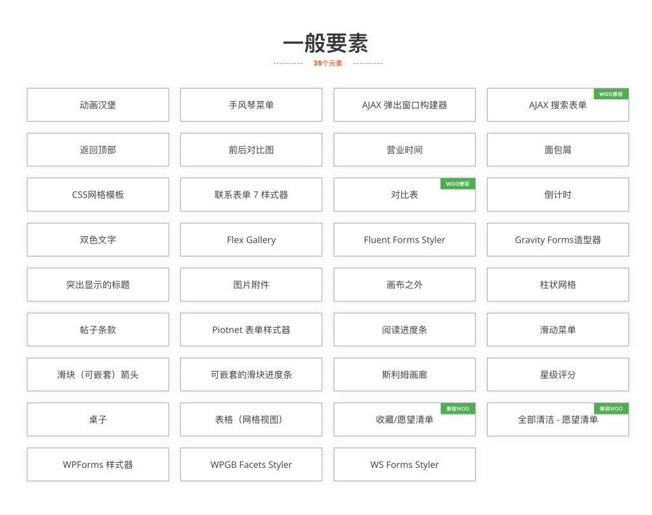The image size is (652, 515).
Task: Open 收藏/愿望清单 element
Action: tap(404, 420)
